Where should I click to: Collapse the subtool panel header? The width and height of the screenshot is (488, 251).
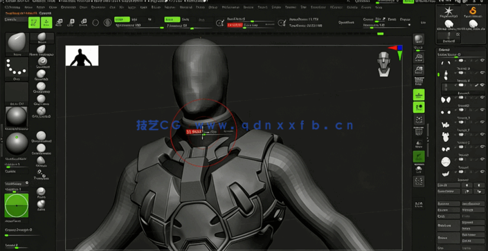coord(444,50)
